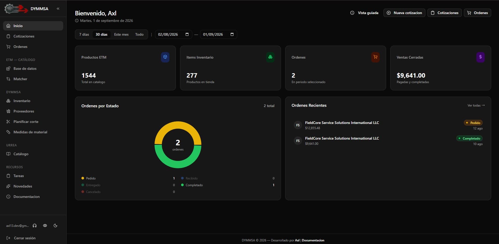499x244 pixels.
Task: Click the Inventario sidebar icon
Action: [8, 101]
